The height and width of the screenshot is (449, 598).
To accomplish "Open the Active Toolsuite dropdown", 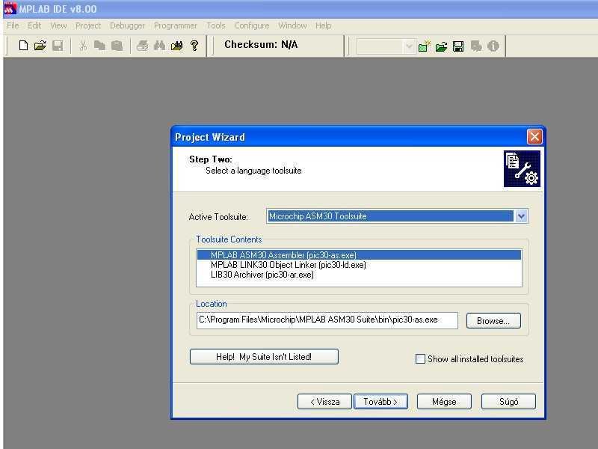I will (x=521, y=216).
